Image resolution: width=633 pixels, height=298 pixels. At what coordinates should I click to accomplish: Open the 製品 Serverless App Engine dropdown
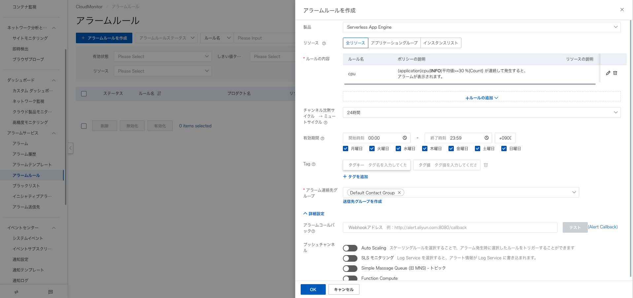(x=482, y=27)
